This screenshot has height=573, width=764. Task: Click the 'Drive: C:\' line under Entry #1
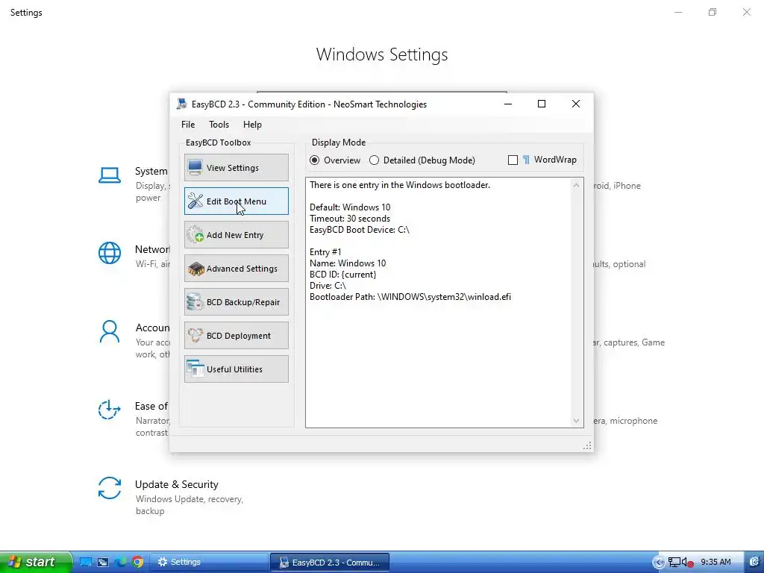pyautogui.click(x=328, y=286)
